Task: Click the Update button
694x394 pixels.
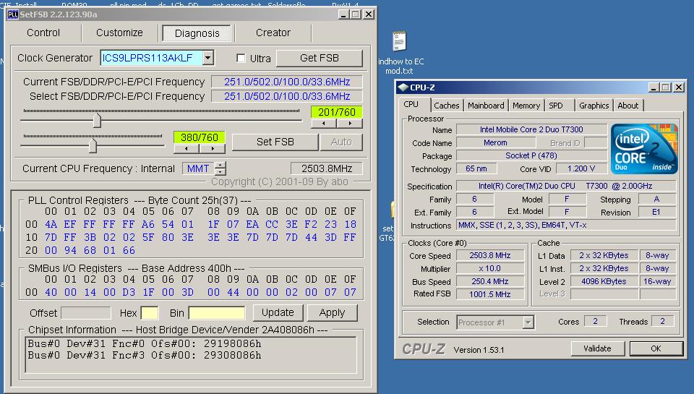Action: click(x=278, y=312)
